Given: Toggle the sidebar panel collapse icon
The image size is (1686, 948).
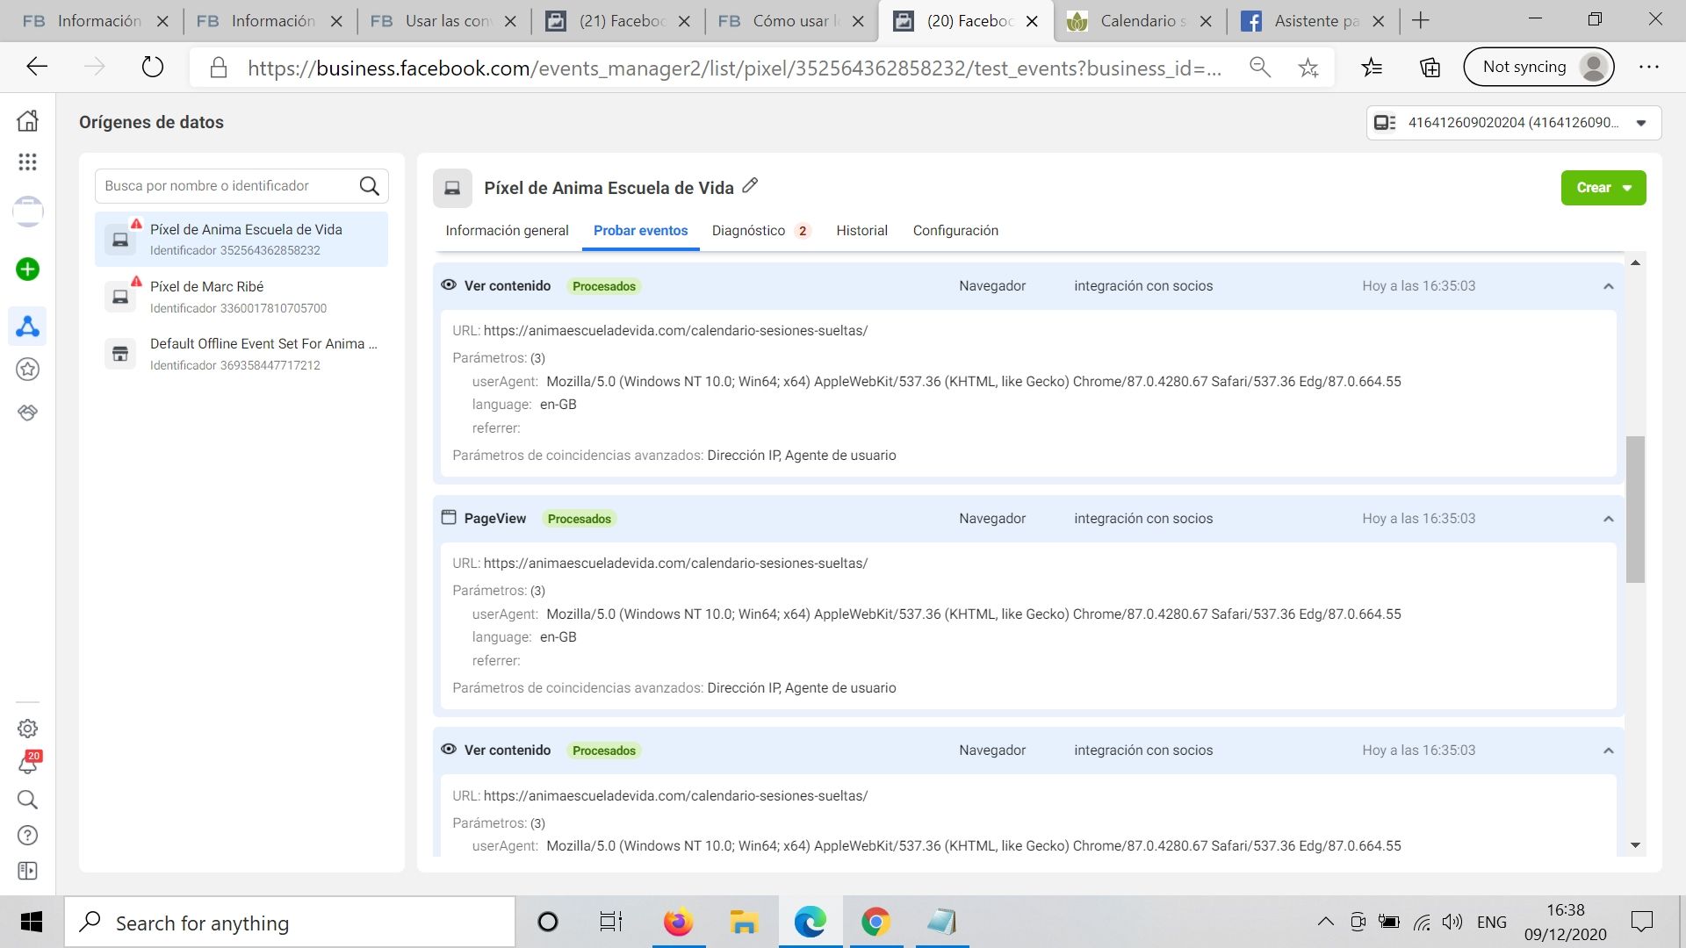Looking at the screenshot, I should click(28, 871).
